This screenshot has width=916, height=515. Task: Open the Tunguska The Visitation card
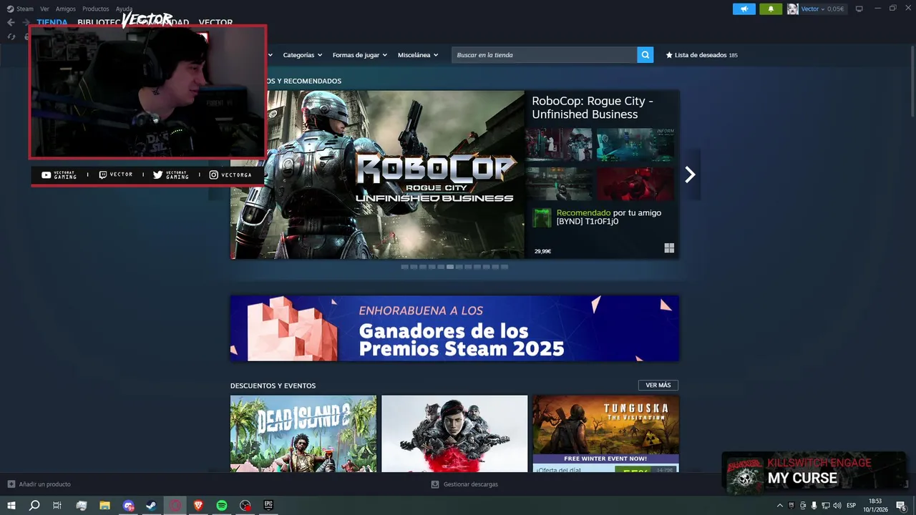point(605,433)
